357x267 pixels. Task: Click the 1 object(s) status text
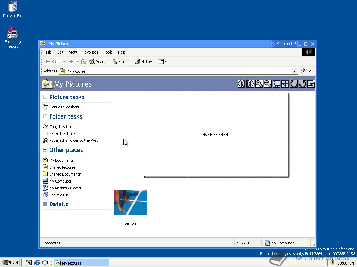51,243
